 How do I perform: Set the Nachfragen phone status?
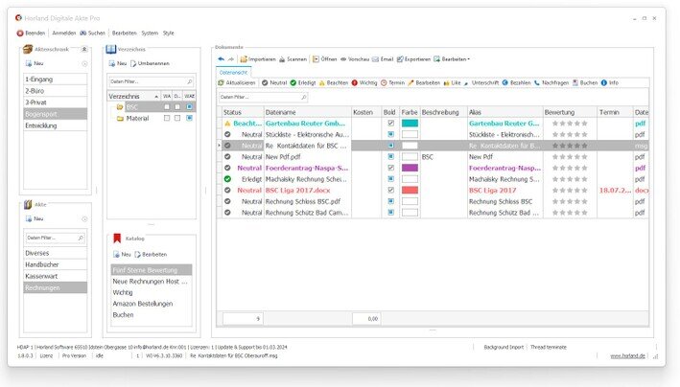pyautogui.click(x=551, y=82)
